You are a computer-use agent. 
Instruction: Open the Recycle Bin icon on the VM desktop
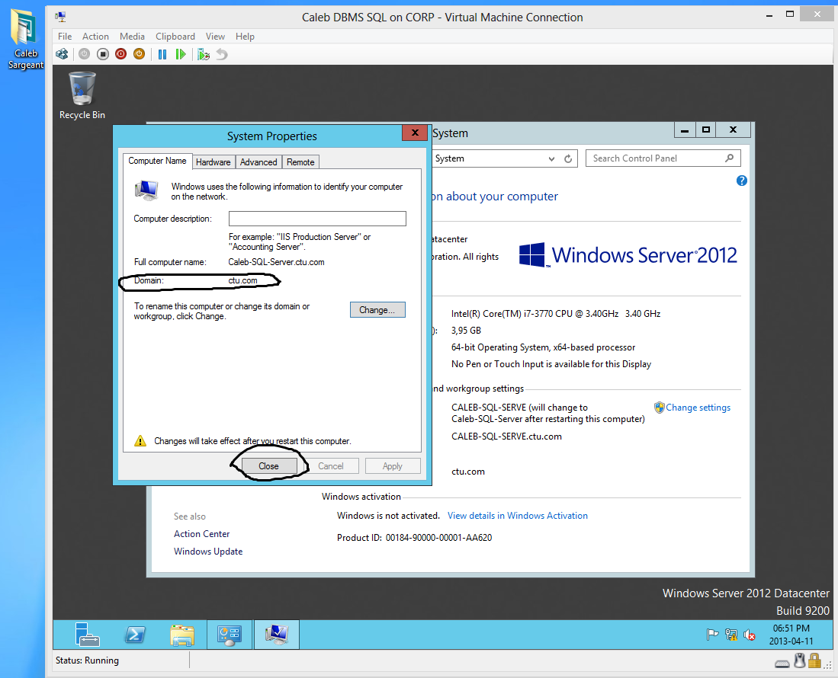coord(82,95)
